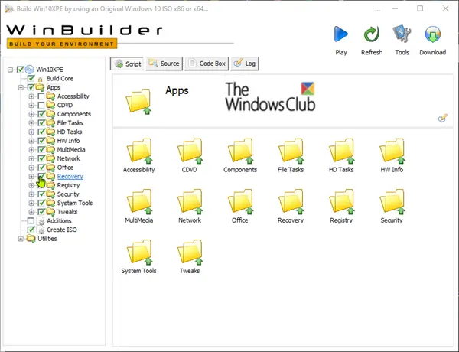Open the Accessibility folder icon in main pane
459x352 pixels.
pos(140,151)
